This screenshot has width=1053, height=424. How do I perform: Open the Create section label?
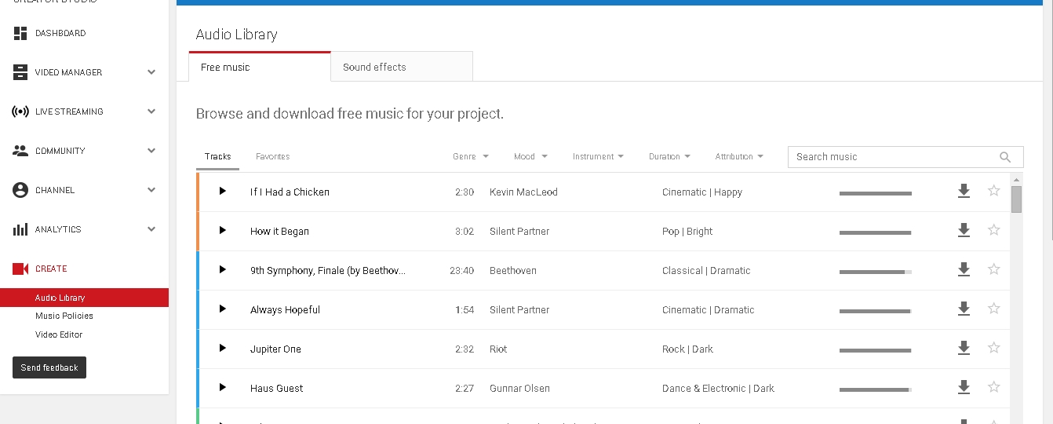(51, 269)
